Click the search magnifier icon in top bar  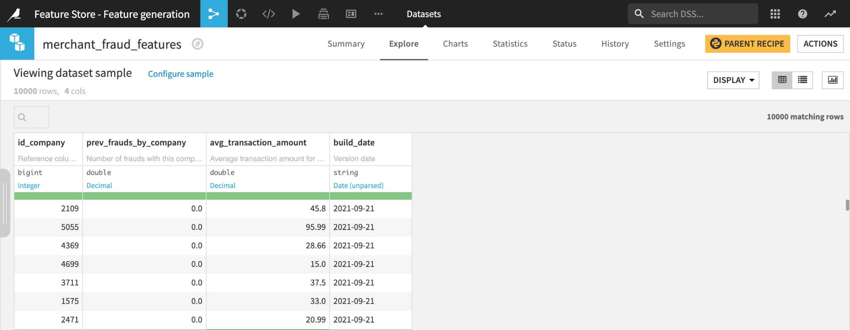pyautogui.click(x=639, y=14)
